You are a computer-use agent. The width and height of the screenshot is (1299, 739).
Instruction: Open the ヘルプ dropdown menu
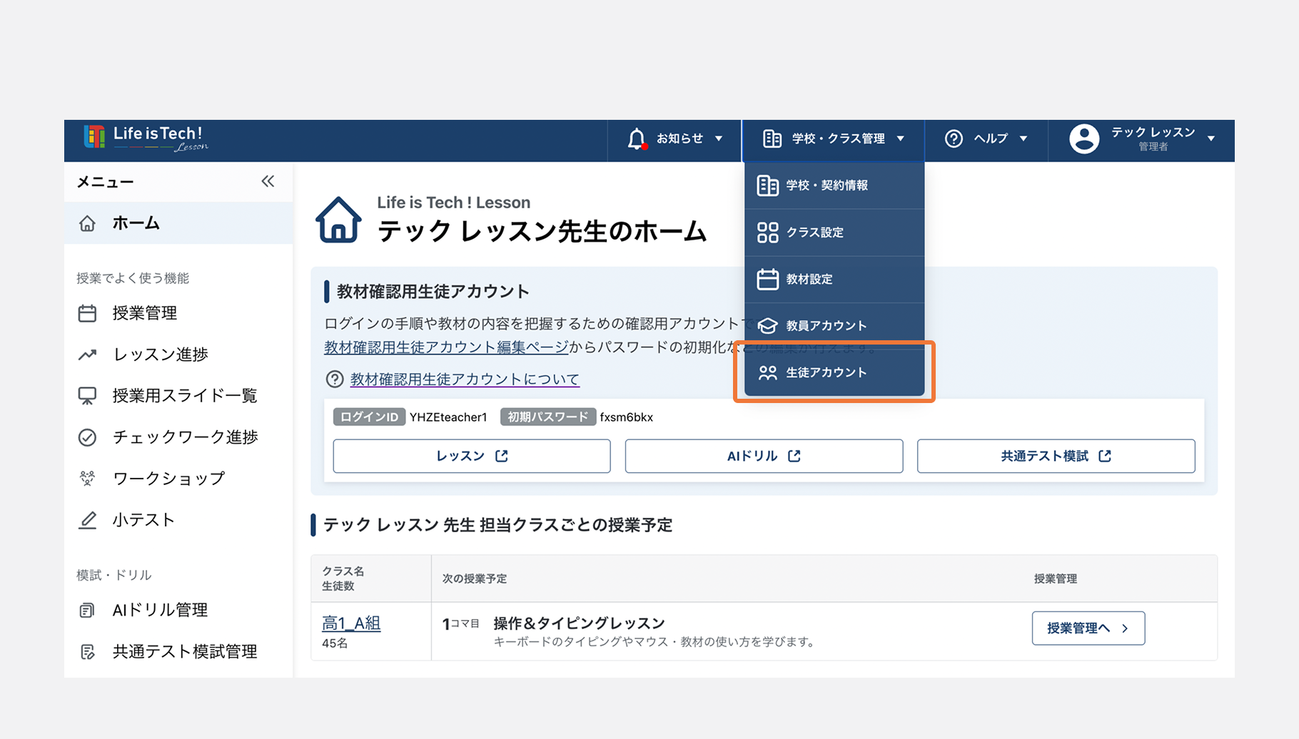tap(986, 138)
